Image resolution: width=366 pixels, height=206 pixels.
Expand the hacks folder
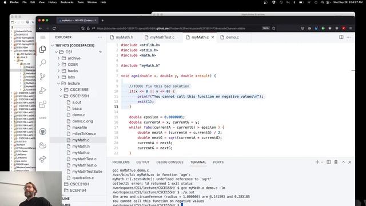58,71
